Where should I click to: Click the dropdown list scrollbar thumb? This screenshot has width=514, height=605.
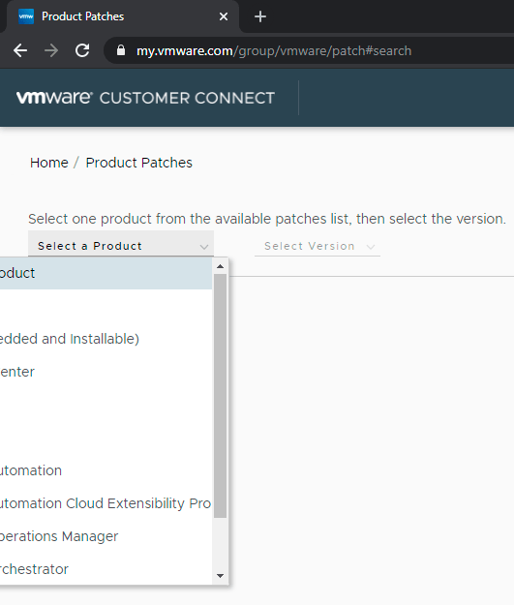221,396
